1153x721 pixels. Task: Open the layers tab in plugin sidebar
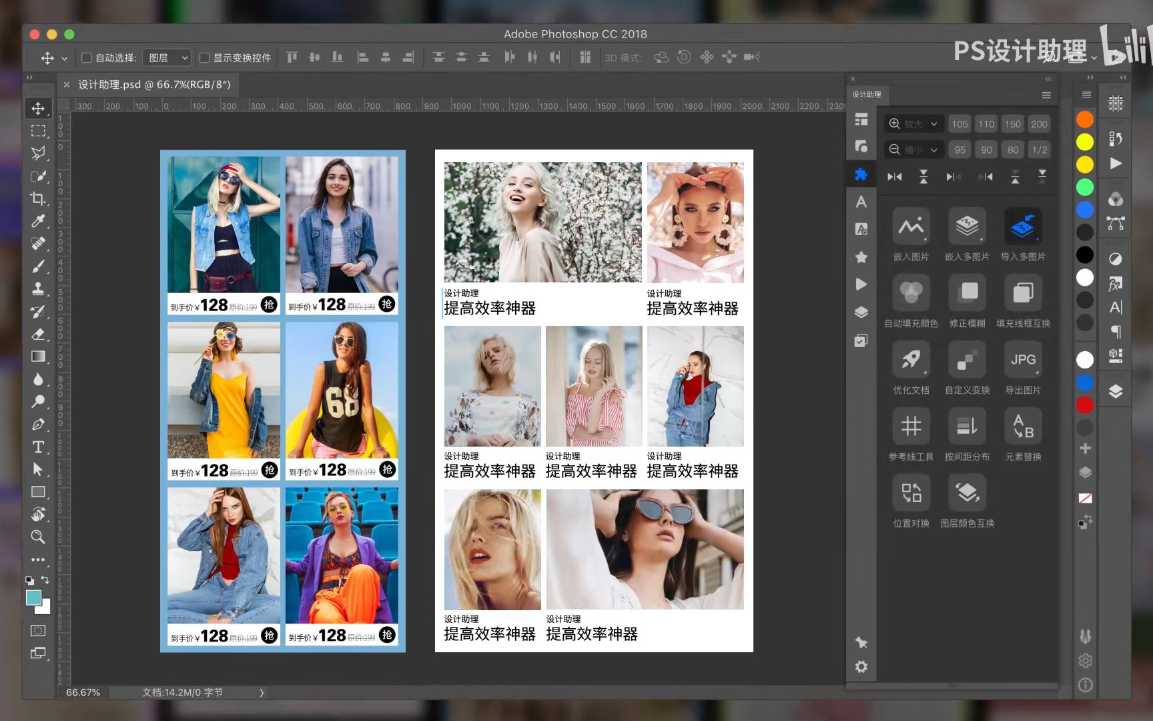tap(861, 312)
